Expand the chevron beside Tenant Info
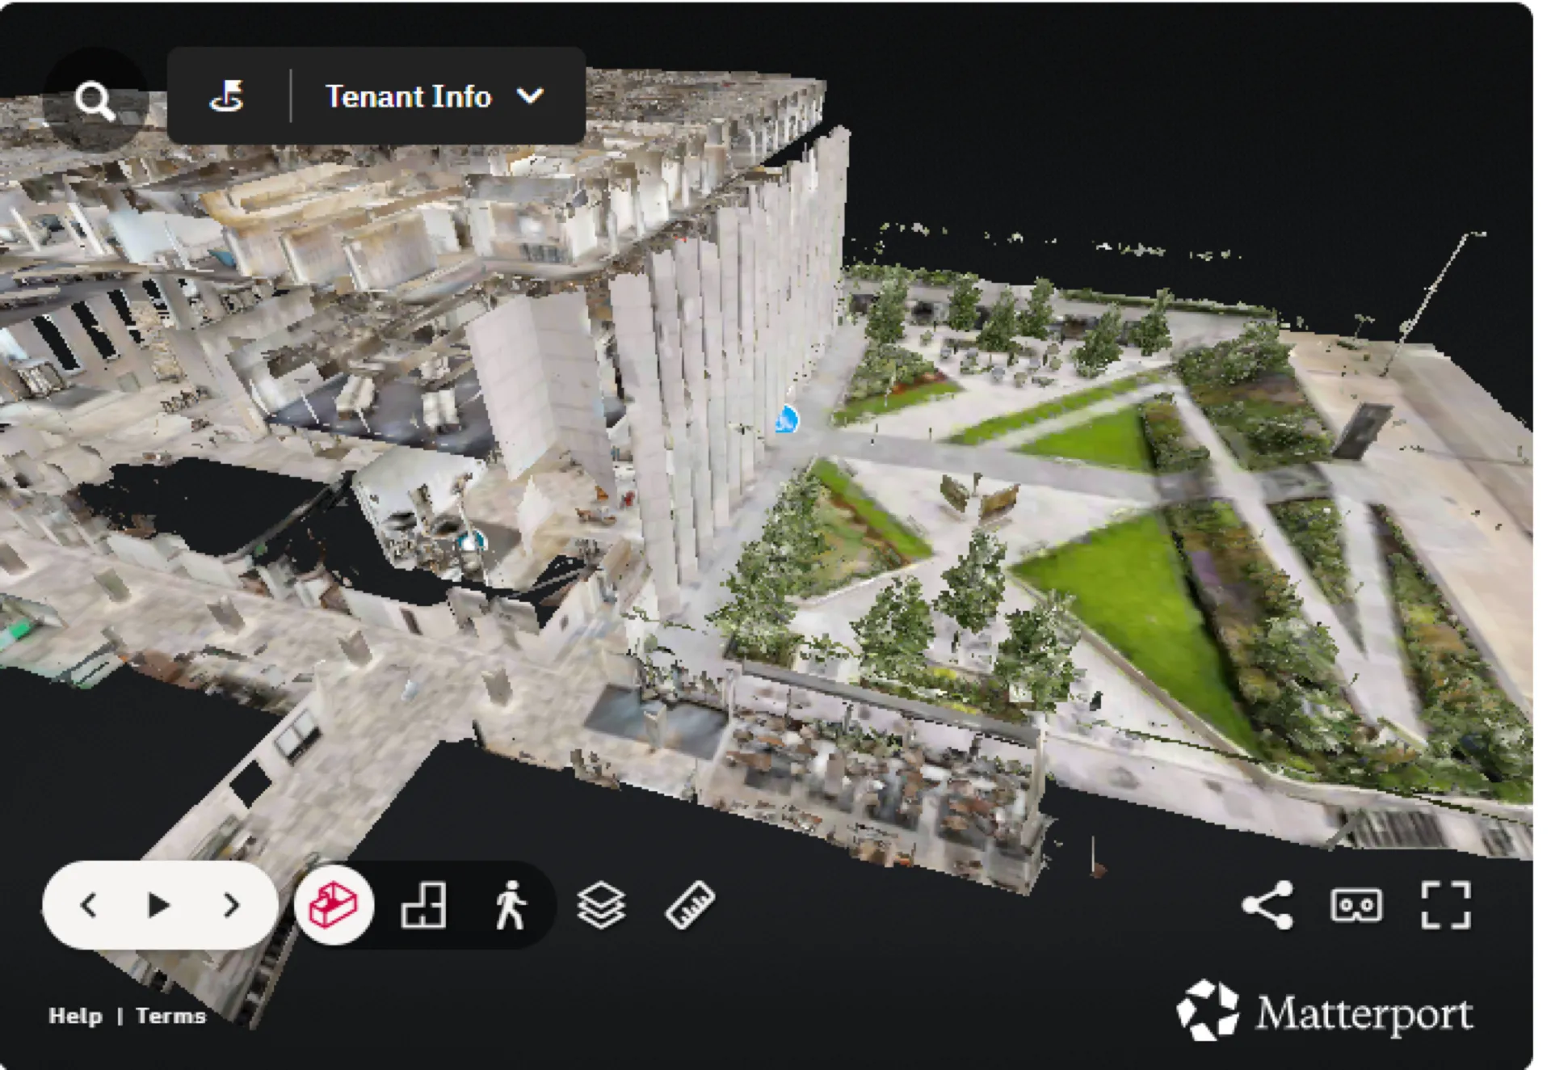The width and height of the screenshot is (1551, 1070). click(530, 97)
